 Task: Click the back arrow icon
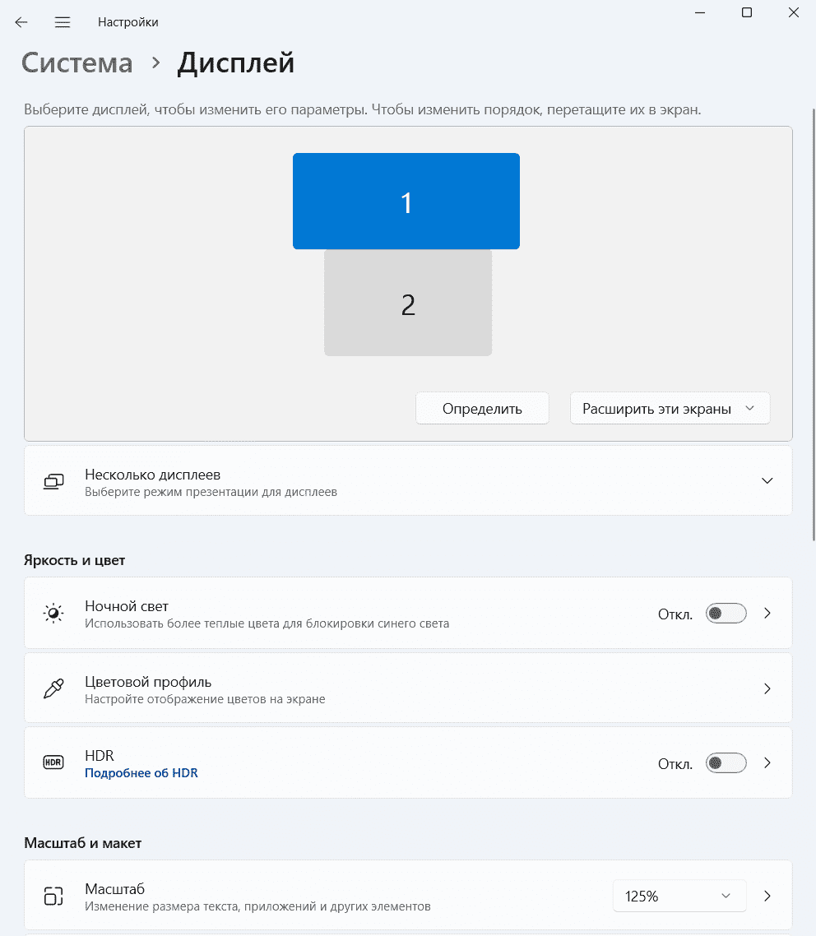21,22
